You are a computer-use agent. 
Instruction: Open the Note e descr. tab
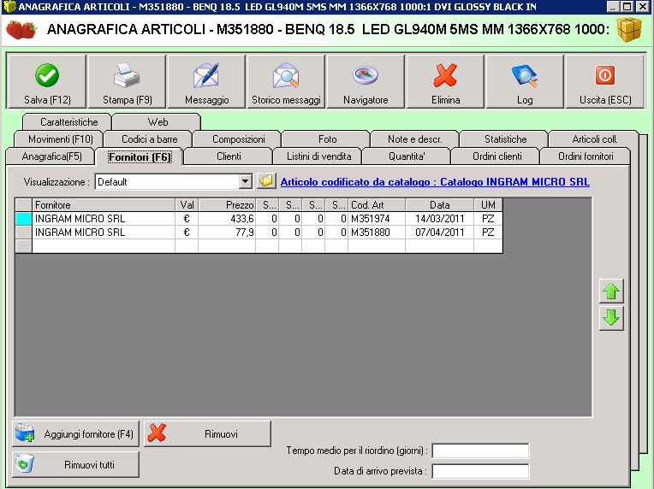414,139
